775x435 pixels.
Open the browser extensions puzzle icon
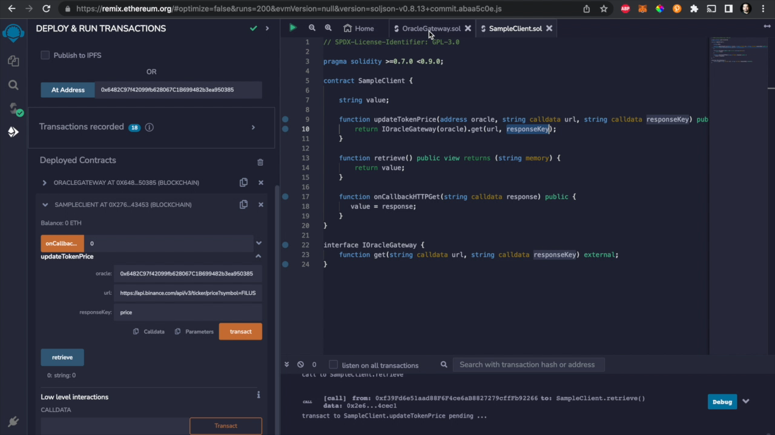tap(694, 8)
